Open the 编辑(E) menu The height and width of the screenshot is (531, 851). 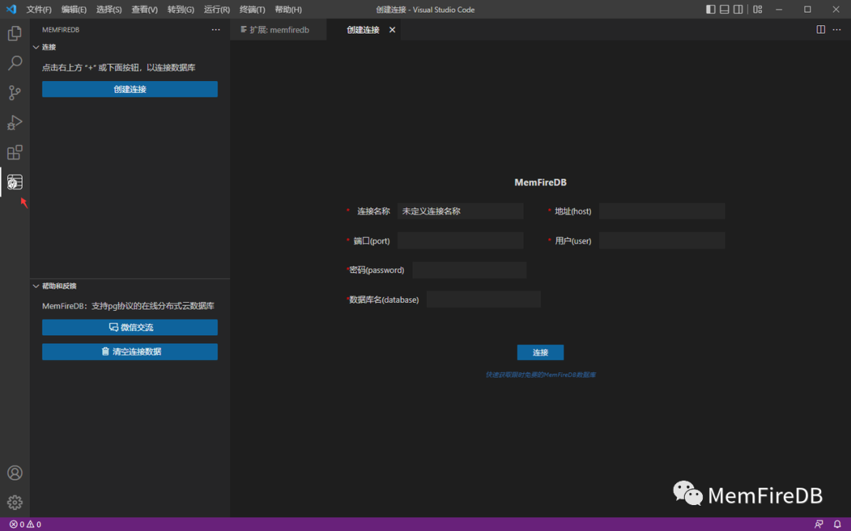tap(74, 9)
